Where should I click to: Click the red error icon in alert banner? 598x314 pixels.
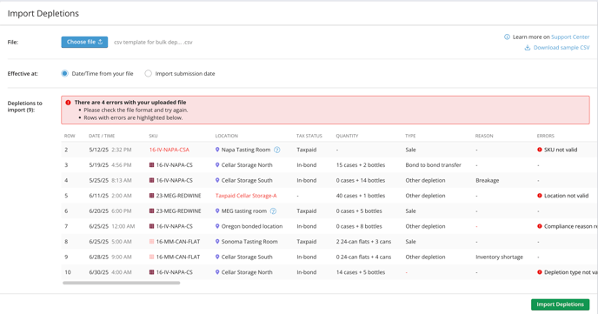pos(68,103)
